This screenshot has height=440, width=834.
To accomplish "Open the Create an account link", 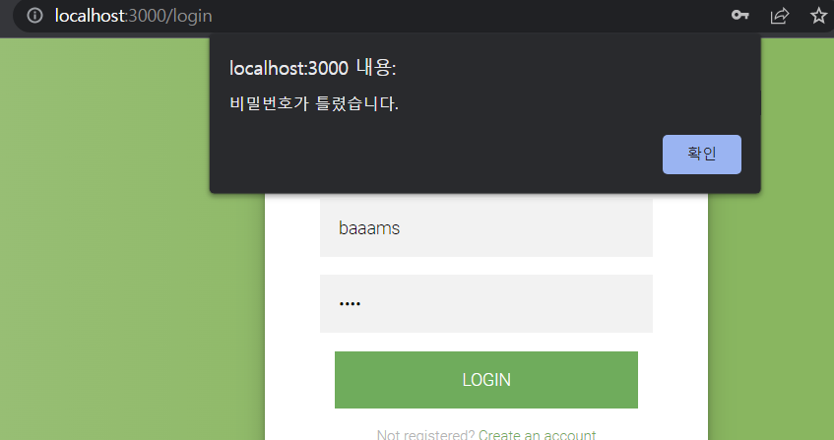I will click(x=538, y=435).
